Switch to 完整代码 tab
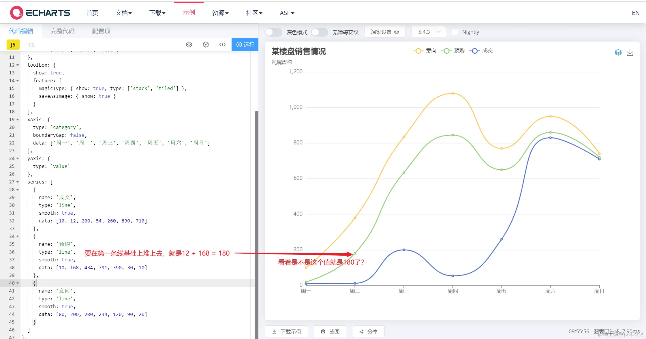 62,31
